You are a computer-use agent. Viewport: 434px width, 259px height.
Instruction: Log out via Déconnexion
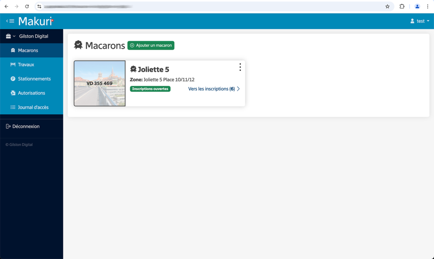(25, 127)
